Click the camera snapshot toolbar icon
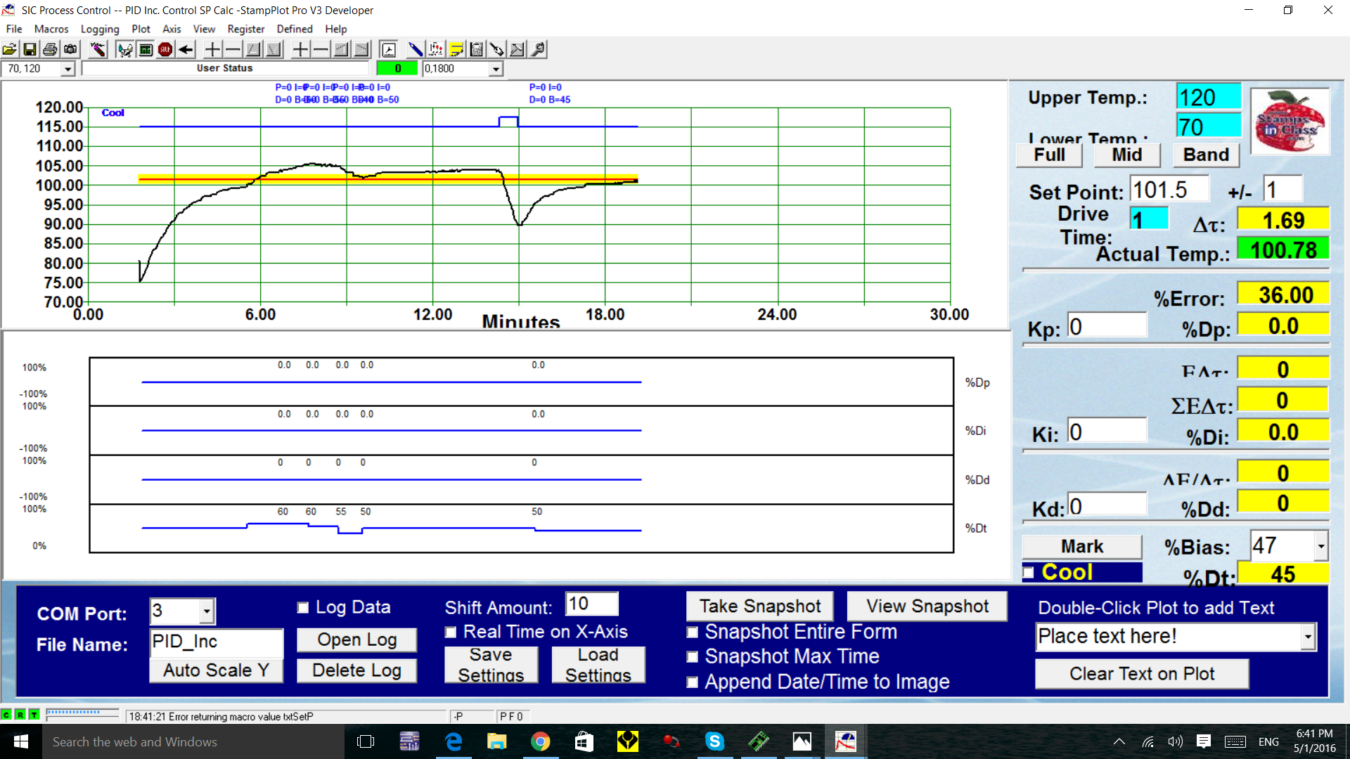Screen dimensions: 1350x759 pos(70,49)
